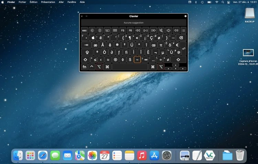Open Control Center in menu bar
The image size is (258, 164).
228,2
